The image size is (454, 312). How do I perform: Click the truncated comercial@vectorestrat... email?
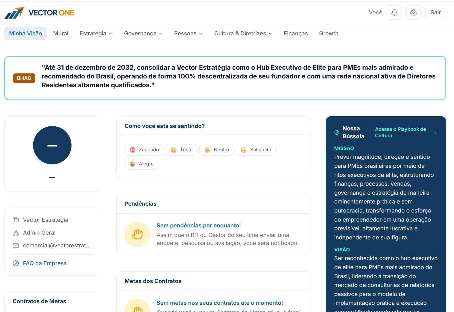tap(57, 246)
